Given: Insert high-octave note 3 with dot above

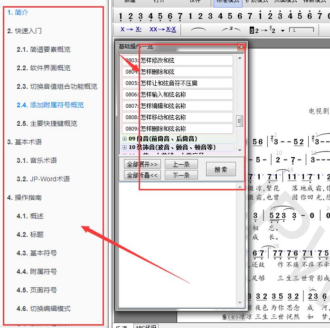Looking at the screenshot, I should [280, 15].
